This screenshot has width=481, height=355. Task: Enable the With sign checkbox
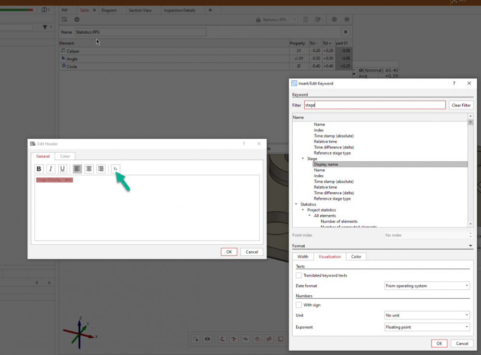pyautogui.click(x=299, y=305)
